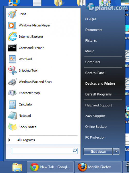Click All Programs text
Screen dimensions: 129x173
click(26, 140)
